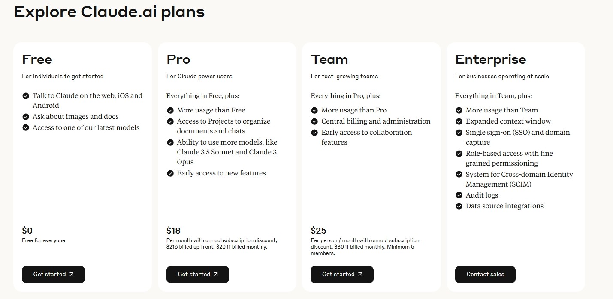Click the checkmark next to Data source integrations

point(459,206)
